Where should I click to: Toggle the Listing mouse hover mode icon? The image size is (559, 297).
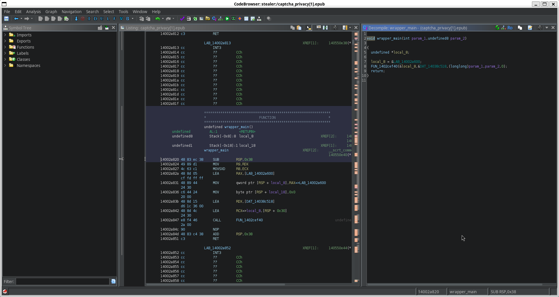tap(309, 28)
